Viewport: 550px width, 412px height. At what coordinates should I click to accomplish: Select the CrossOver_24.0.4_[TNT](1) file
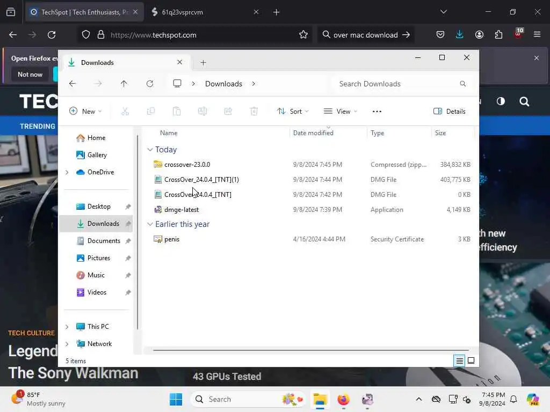(201, 179)
